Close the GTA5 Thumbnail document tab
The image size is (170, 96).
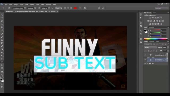click(57, 11)
